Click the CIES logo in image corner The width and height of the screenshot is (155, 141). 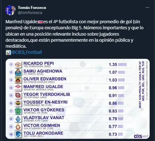(x=141, y=136)
